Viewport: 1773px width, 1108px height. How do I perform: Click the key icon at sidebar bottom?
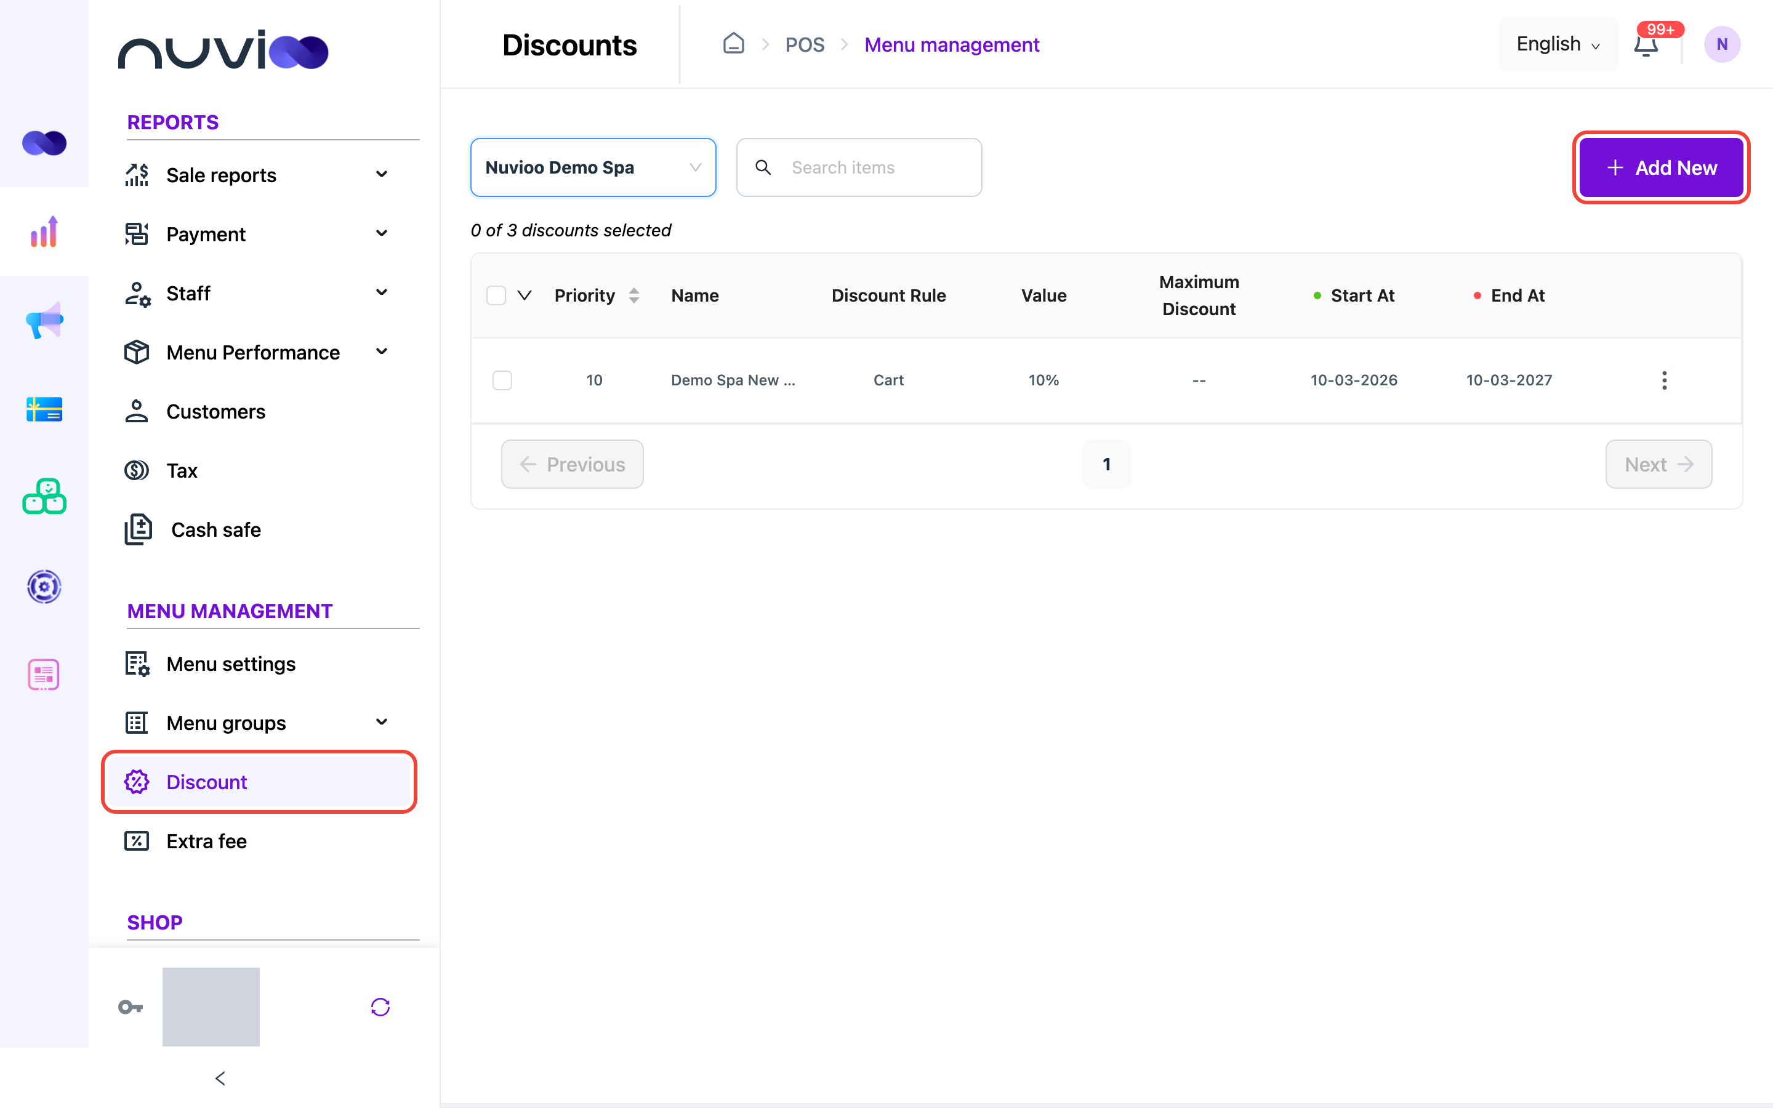click(131, 1007)
